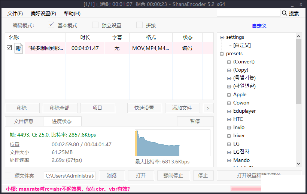This screenshot has height=194, width=307.
Task: Switch to the 进度状态 tab
Action: coord(62,121)
